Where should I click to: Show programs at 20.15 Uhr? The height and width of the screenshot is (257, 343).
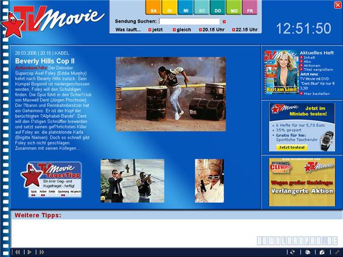click(212, 29)
